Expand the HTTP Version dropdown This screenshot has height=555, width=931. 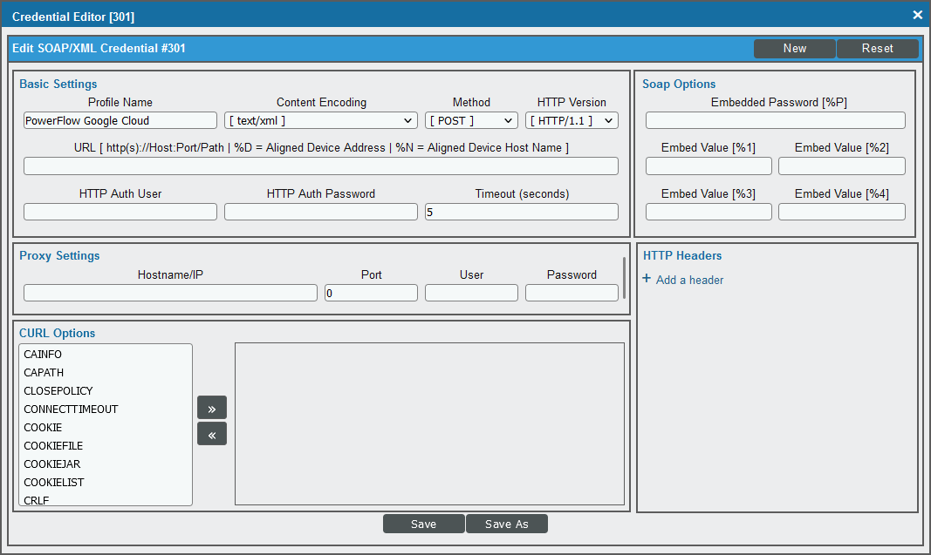tap(572, 120)
